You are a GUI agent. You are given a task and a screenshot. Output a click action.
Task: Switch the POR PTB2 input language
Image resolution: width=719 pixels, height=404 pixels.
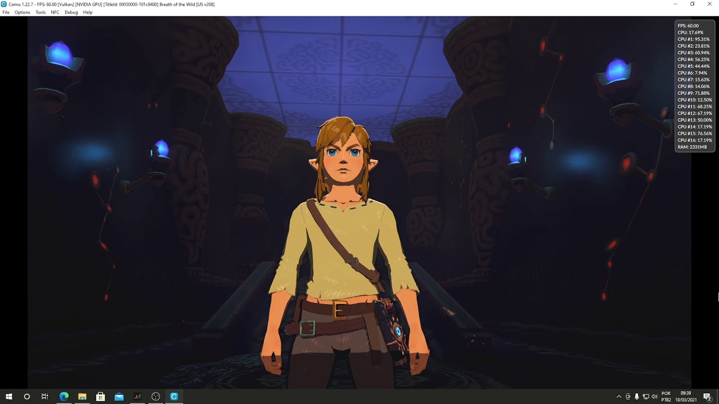[666, 397]
